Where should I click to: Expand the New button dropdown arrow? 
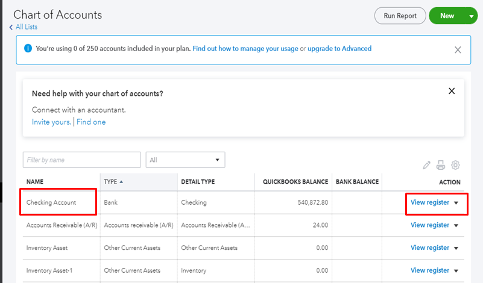pos(472,16)
